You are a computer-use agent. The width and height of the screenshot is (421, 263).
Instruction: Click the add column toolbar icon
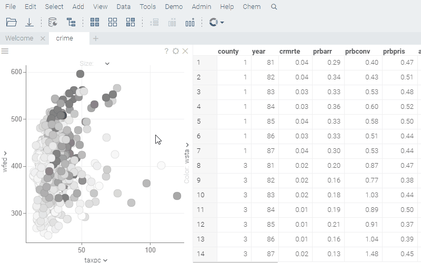coord(154,22)
